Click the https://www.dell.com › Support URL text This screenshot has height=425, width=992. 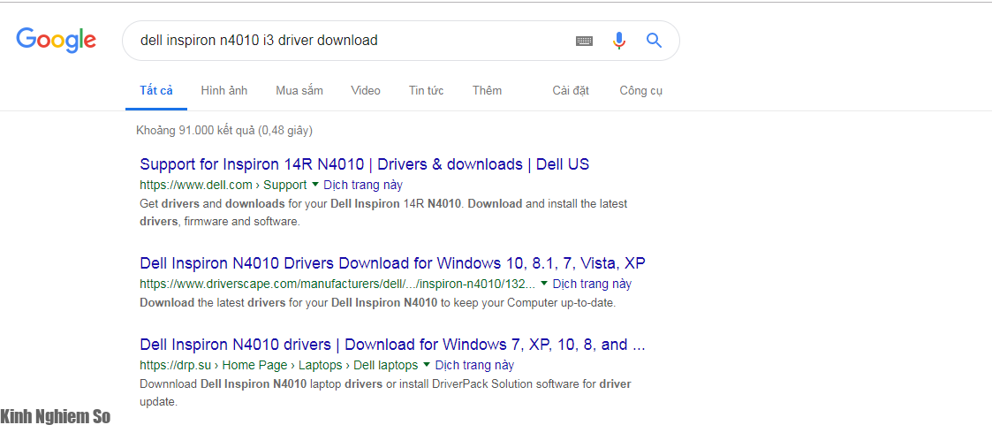click(x=223, y=186)
